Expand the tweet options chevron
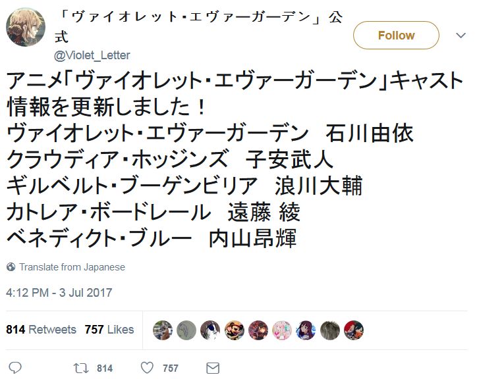 tap(461, 36)
